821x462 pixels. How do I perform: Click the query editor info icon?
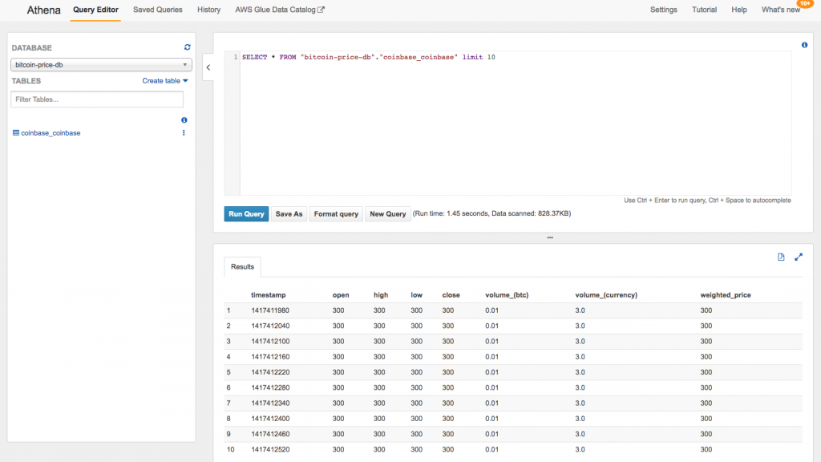(x=804, y=45)
